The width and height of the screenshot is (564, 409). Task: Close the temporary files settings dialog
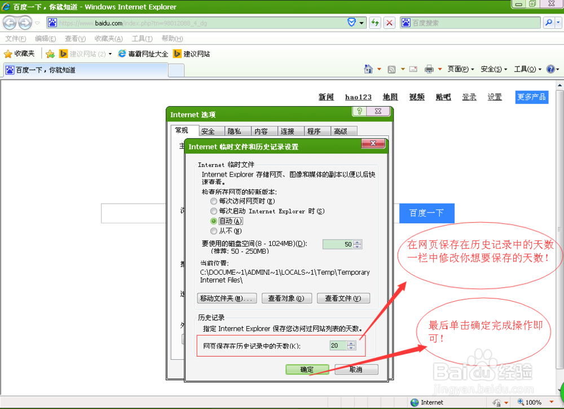373,143
